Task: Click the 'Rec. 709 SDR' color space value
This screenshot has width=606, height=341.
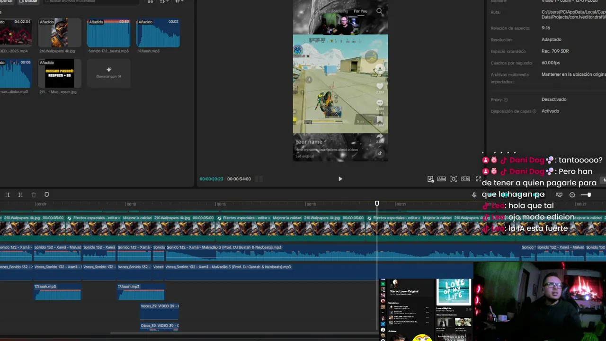Action: tap(555, 51)
